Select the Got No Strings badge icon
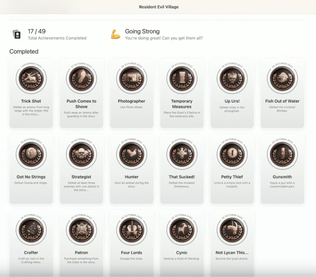 31,154
